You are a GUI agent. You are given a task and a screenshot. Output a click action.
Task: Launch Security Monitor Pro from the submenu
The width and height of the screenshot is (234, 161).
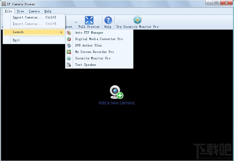[x=99, y=58]
